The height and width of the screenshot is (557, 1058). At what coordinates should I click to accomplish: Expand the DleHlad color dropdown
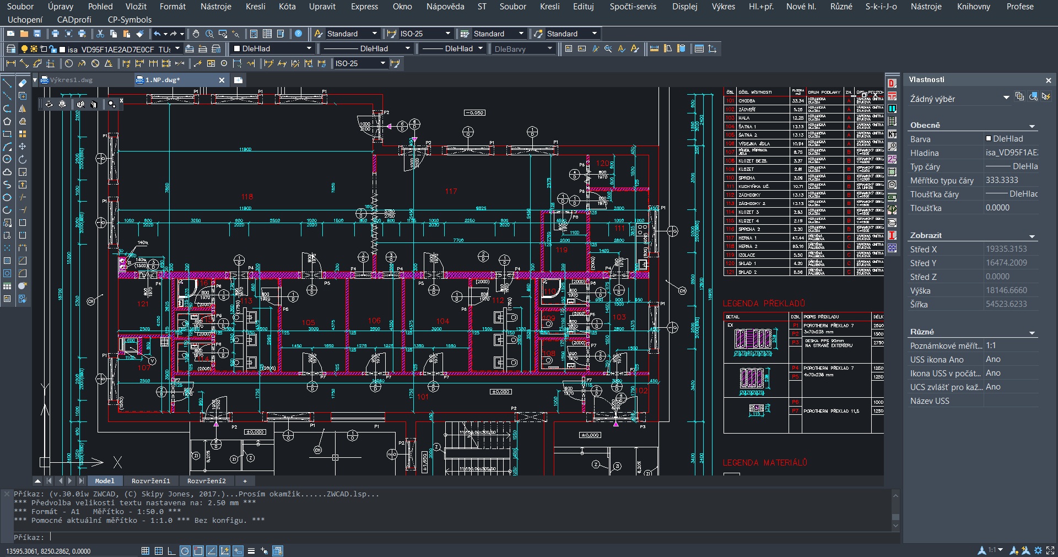272,48
